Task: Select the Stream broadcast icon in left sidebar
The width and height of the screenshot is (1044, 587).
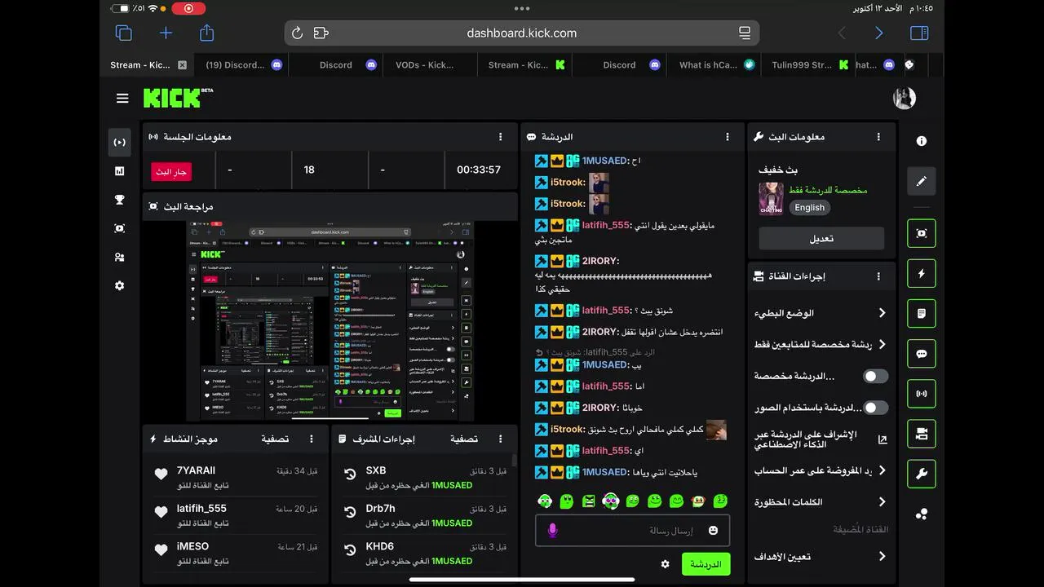Action: pos(120,142)
